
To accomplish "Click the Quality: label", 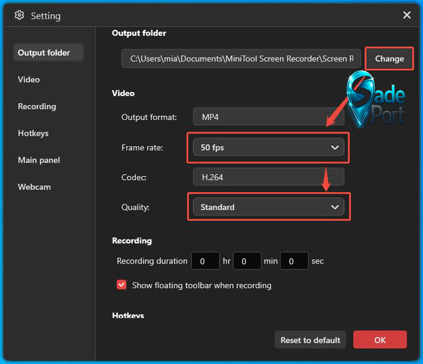I will coord(135,207).
